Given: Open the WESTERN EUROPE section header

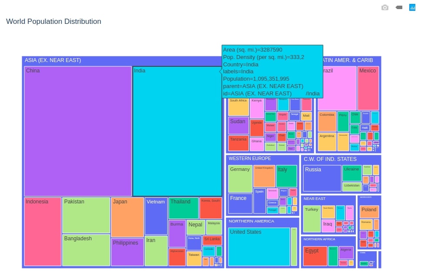Looking at the screenshot, I should (250, 158).
